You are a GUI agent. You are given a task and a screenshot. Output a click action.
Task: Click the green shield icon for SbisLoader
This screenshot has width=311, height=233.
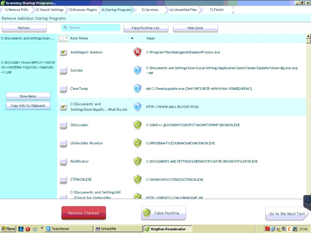pos(137,125)
